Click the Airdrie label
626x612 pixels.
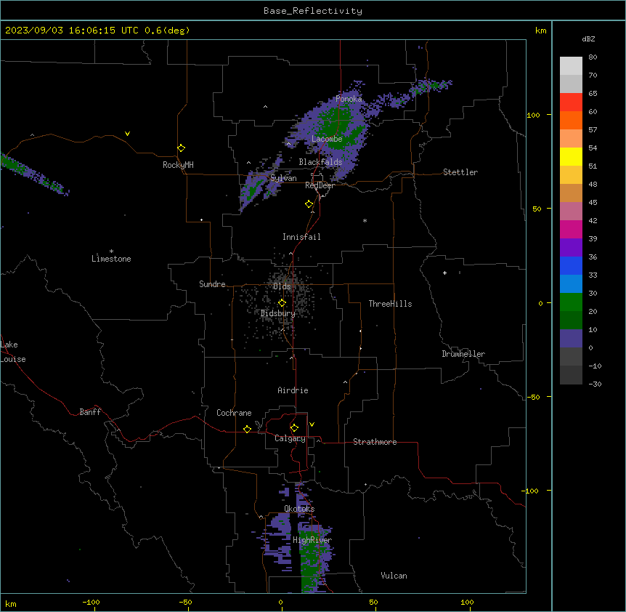tap(293, 390)
